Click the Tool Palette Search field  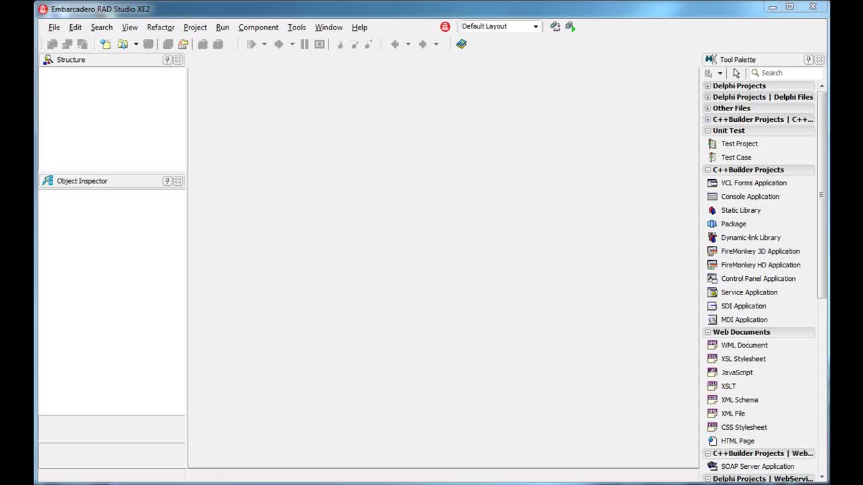786,73
